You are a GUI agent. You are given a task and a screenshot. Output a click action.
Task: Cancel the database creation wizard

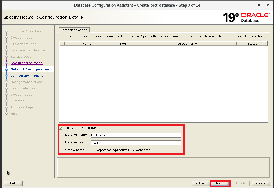coord(261,183)
